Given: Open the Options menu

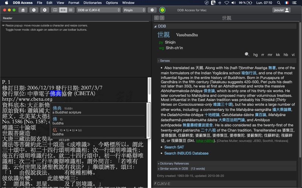Looking at the screenshot, I should pos(112,3).
